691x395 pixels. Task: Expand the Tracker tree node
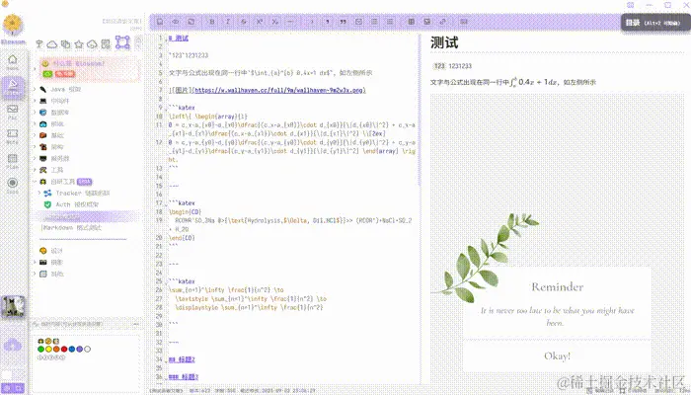(39, 194)
